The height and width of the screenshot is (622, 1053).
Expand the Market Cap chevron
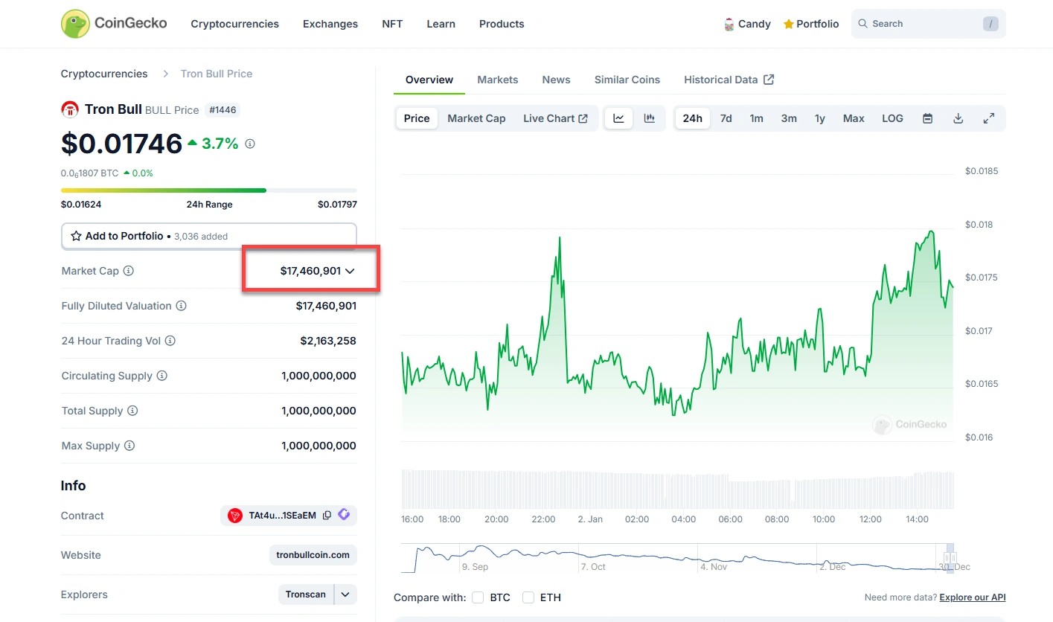[x=350, y=271]
